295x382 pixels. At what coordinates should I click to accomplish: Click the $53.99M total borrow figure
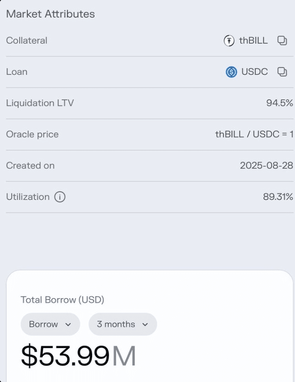[x=78, y=356]
